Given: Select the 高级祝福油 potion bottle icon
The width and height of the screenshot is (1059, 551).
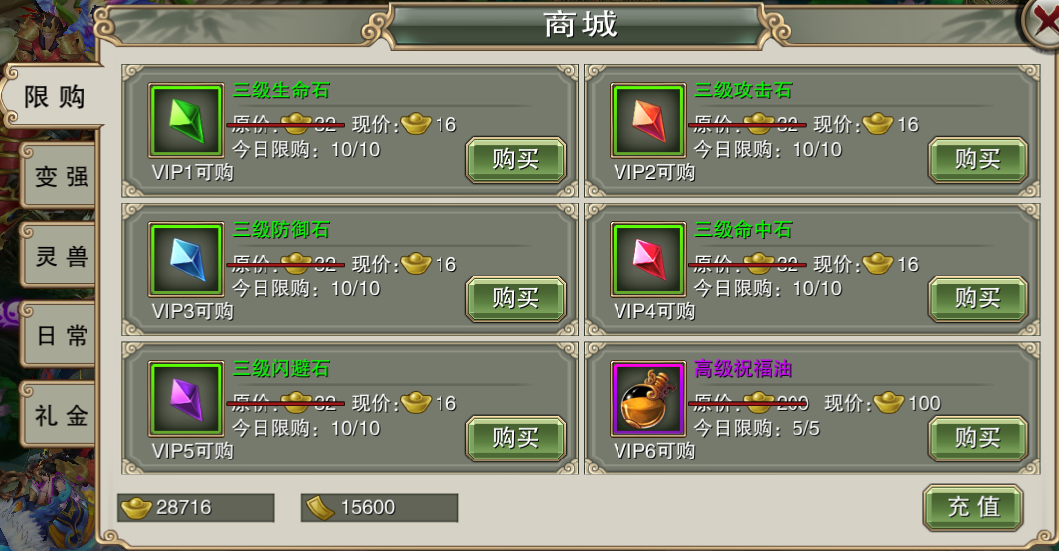Looking at the screenshot, I should (647, 399).
